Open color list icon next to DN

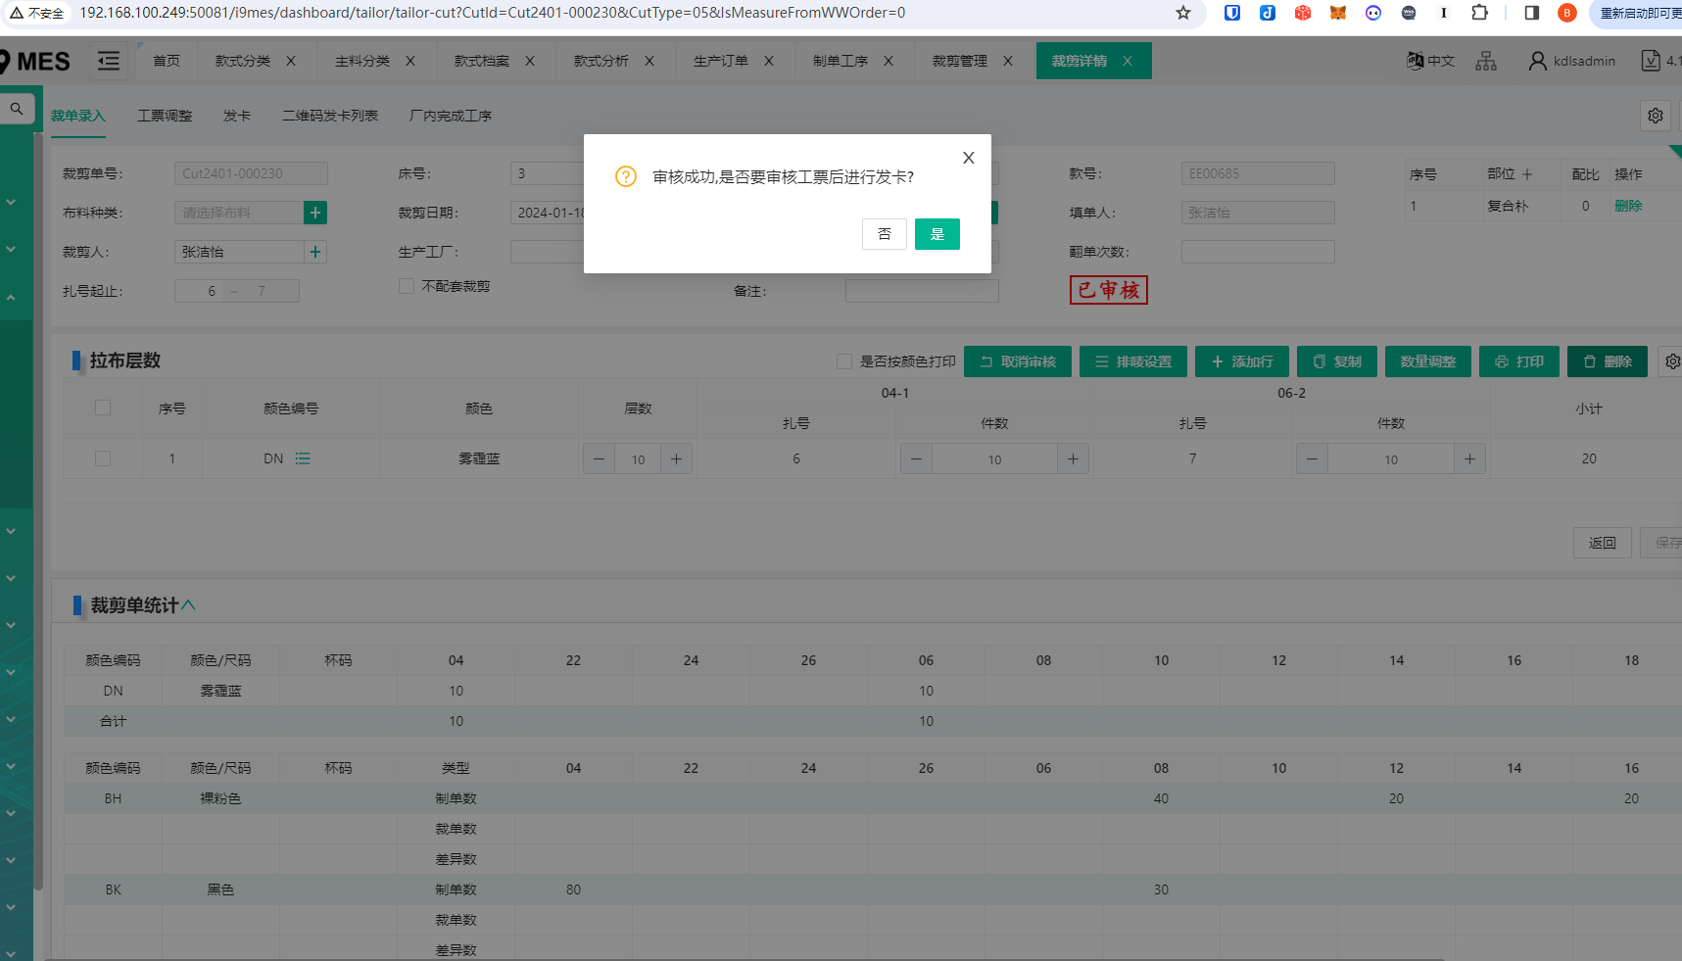tap(303, 458)
